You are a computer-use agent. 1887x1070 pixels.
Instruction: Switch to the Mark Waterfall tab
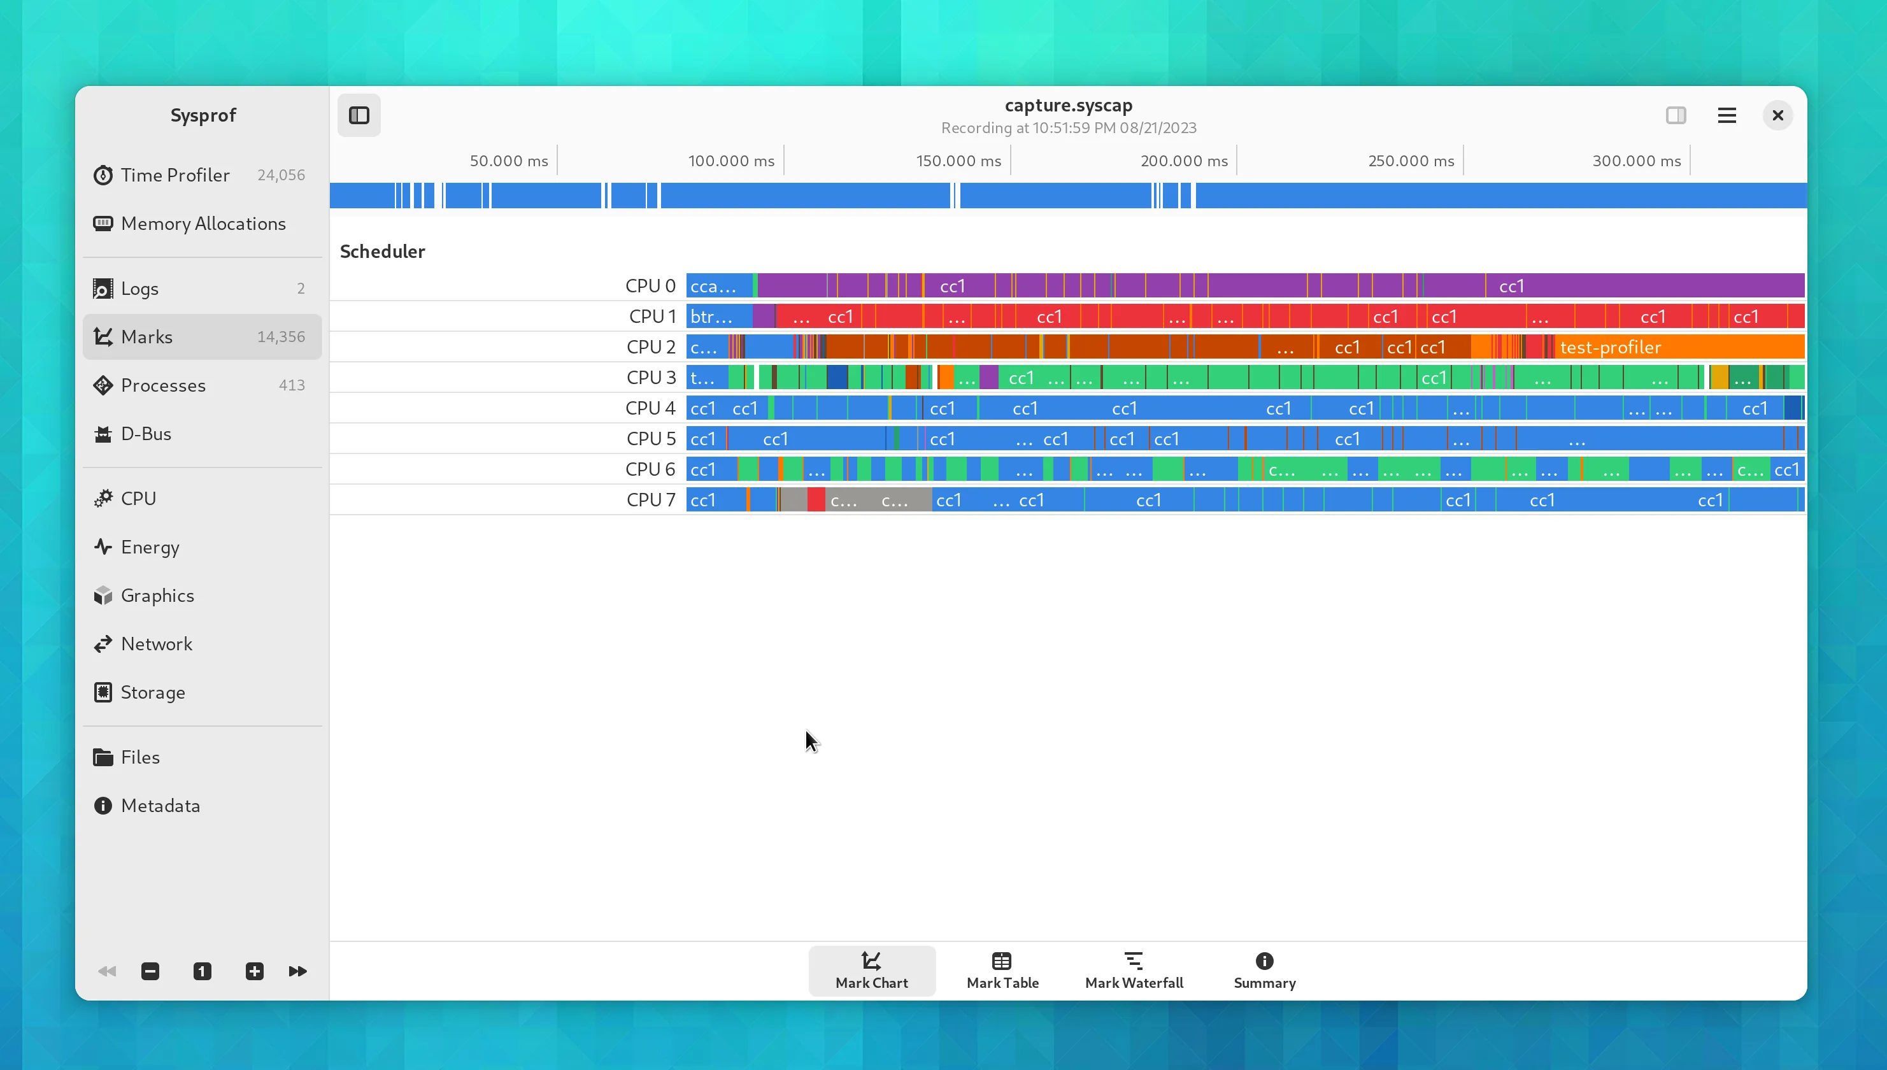coord(1134,970)
